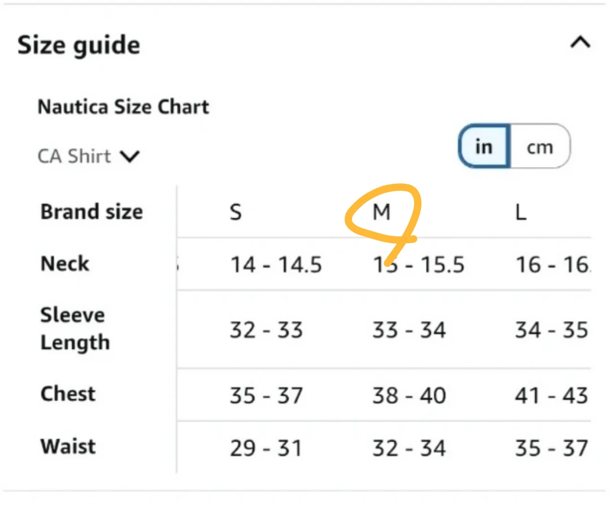Switch units to centimeters
The height and width of the screenshot is (505, 610).
coord(539,147)
